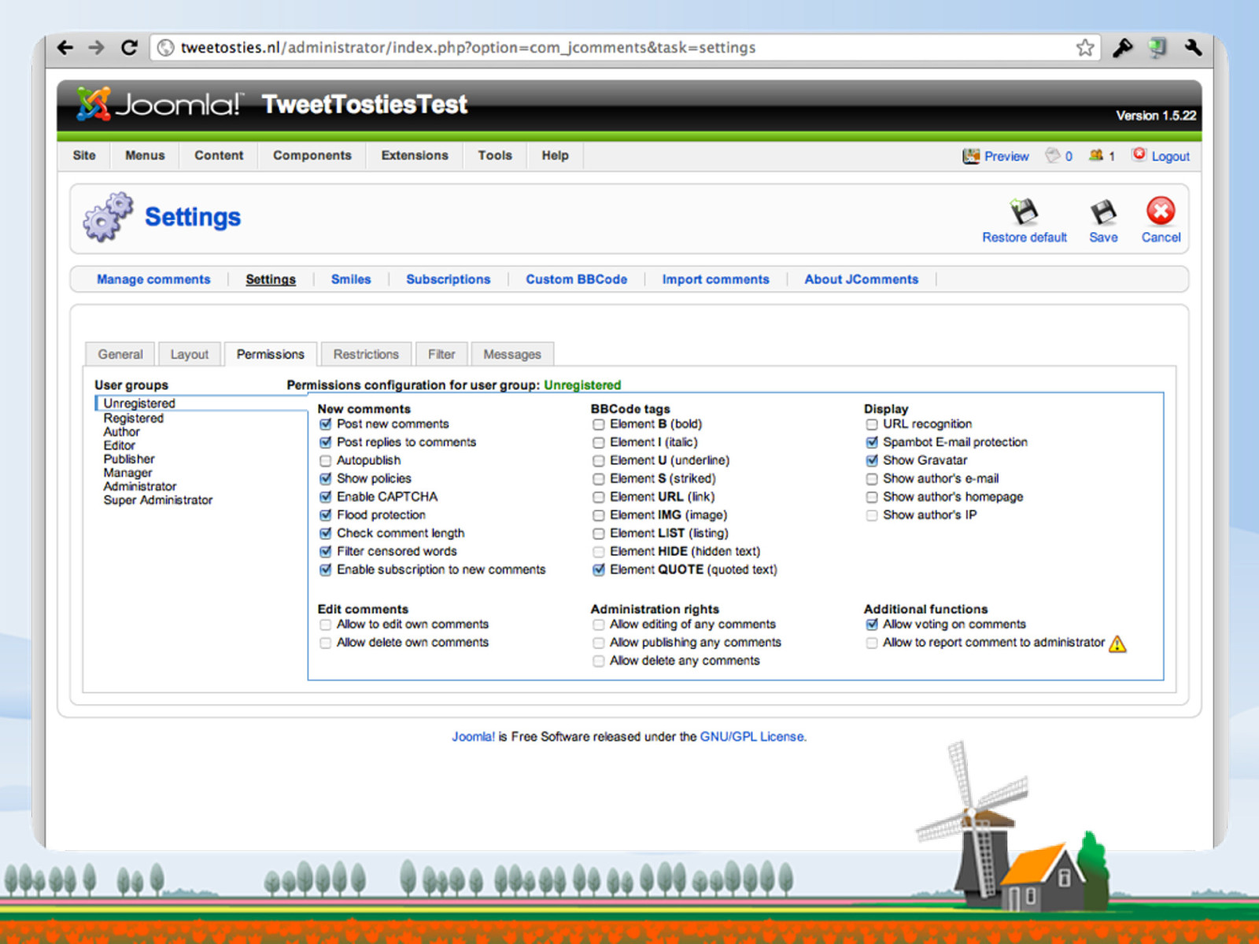This screenshot has height=944, width=1259.
Task: Open the Help menu
Action: click(x=555, y=155)
